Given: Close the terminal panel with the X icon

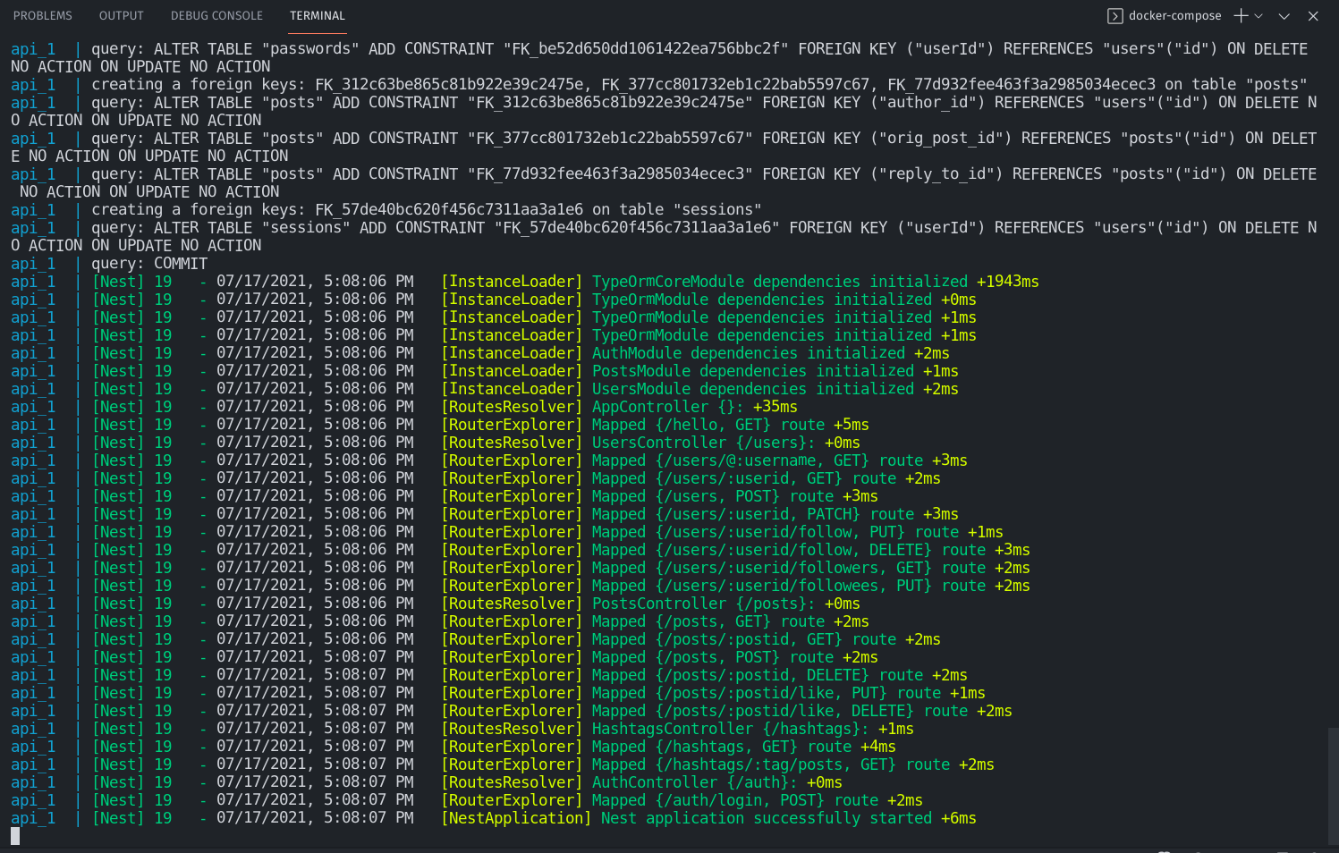Looking at the screenshot, I should (x=1312, y=15).
